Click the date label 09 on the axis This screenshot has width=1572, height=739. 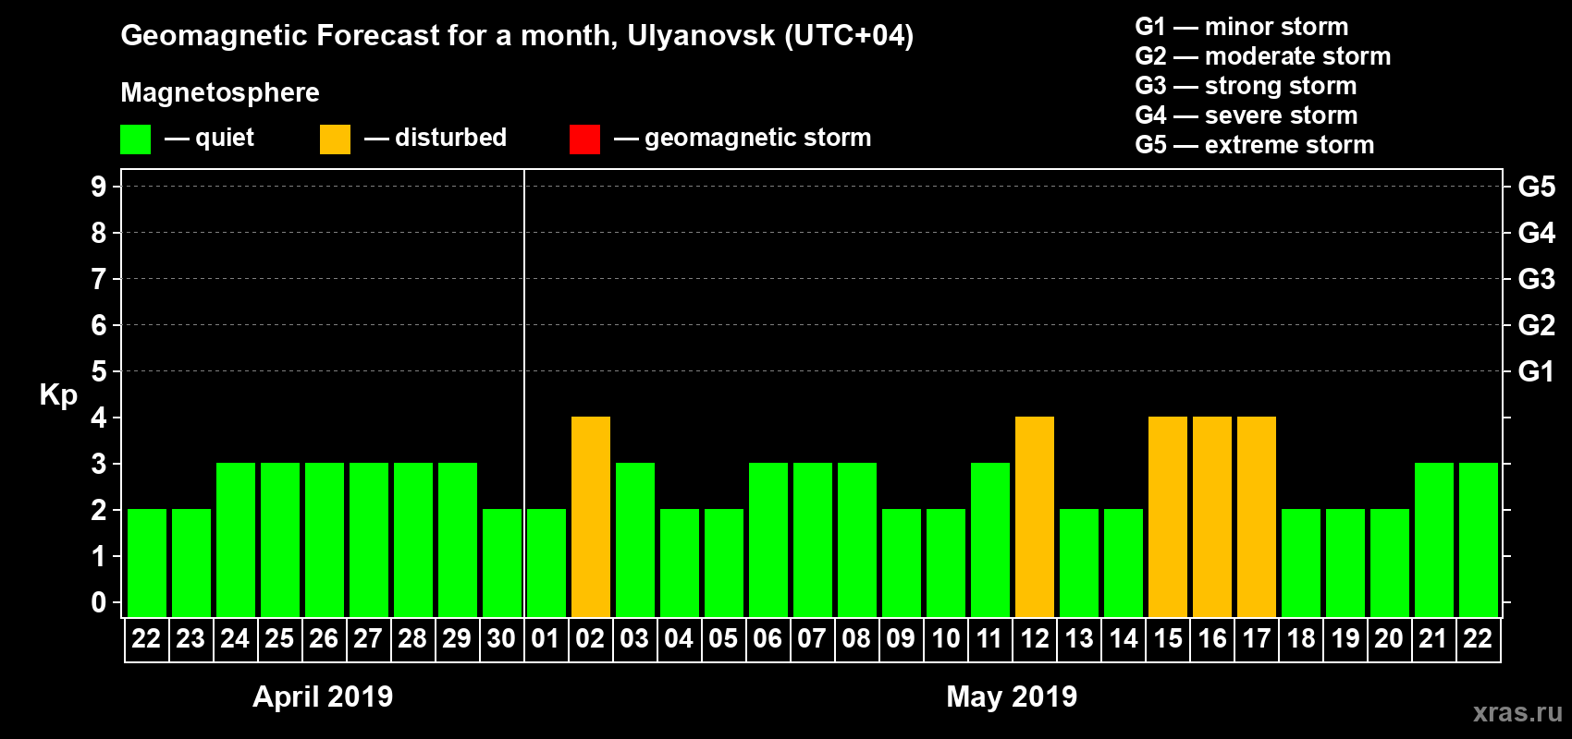901,639
